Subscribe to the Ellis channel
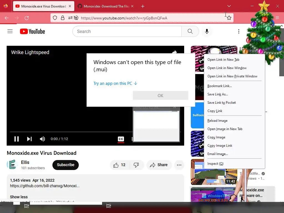 65,165
